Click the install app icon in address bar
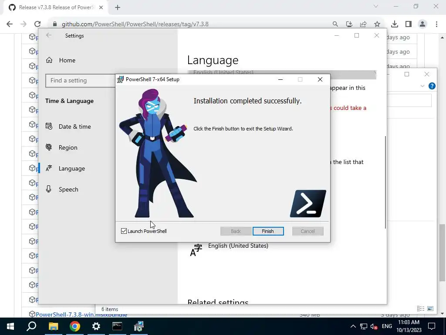 point(349,24)
